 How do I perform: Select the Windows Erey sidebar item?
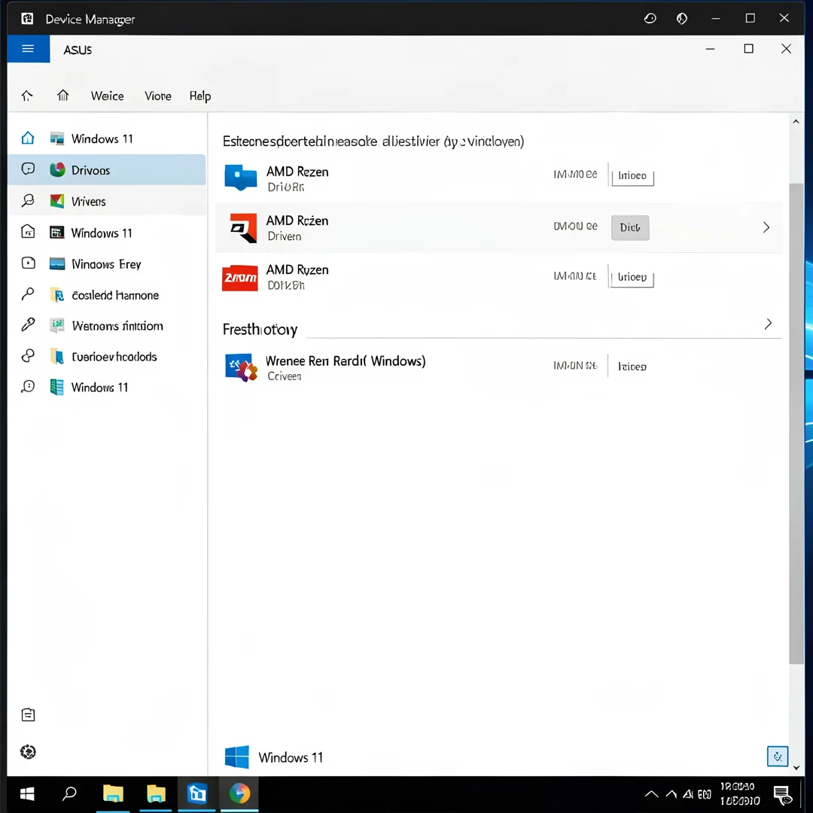pos(107,264)
